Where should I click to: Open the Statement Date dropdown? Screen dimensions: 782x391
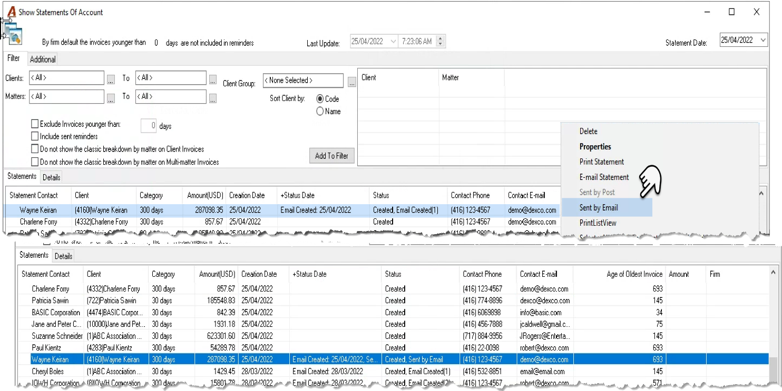click(763, 40)
